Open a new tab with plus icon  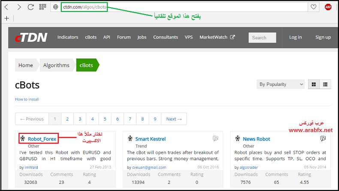(x=7, y=18)
